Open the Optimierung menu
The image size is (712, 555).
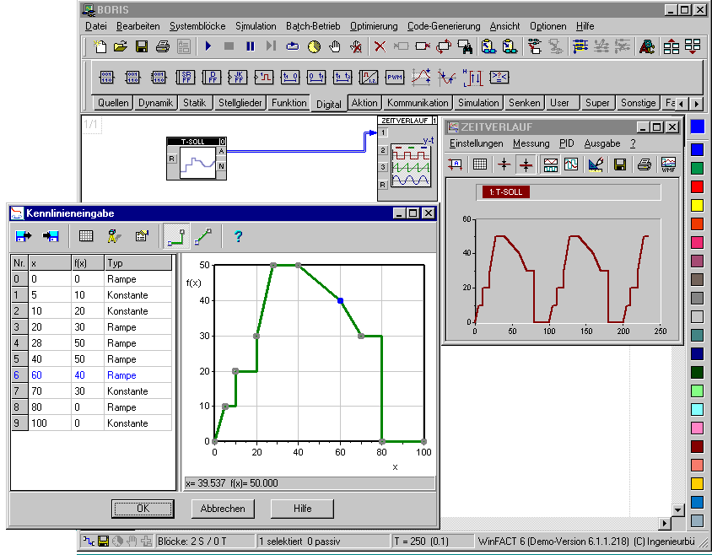coord(374,26)
